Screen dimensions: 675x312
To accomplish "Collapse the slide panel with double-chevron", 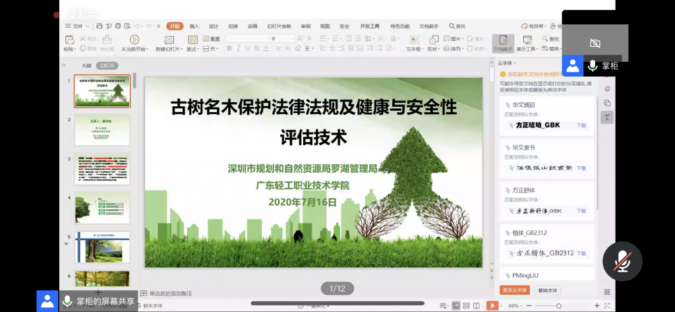I will (64, 65).
